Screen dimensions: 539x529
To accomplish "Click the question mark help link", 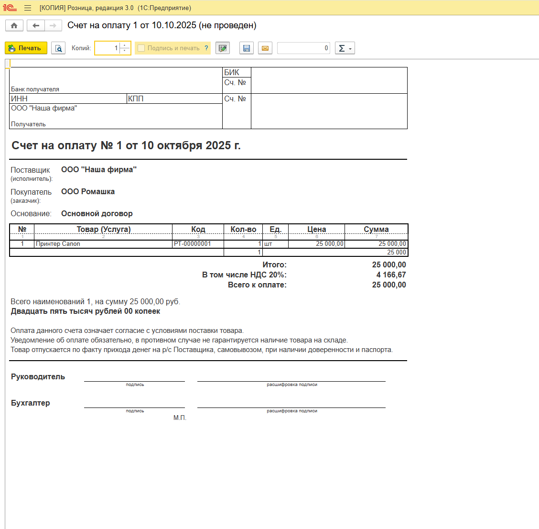I will click(206, 48).
